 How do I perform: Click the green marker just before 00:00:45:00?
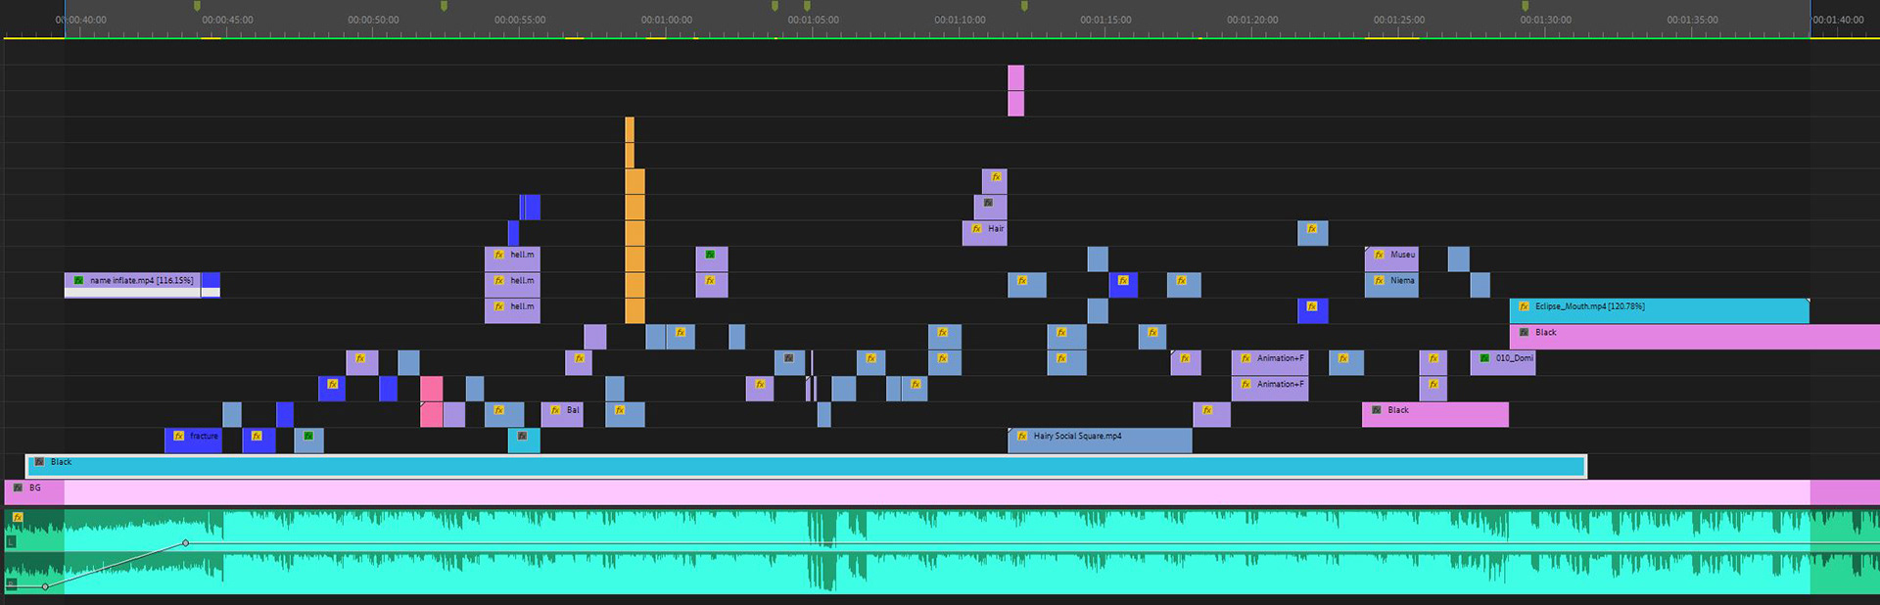(x=197, y=6)
